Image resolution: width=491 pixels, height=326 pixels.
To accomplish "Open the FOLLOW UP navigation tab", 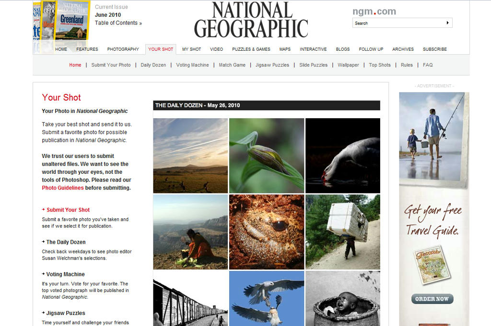I will click(x=371, y=49).
